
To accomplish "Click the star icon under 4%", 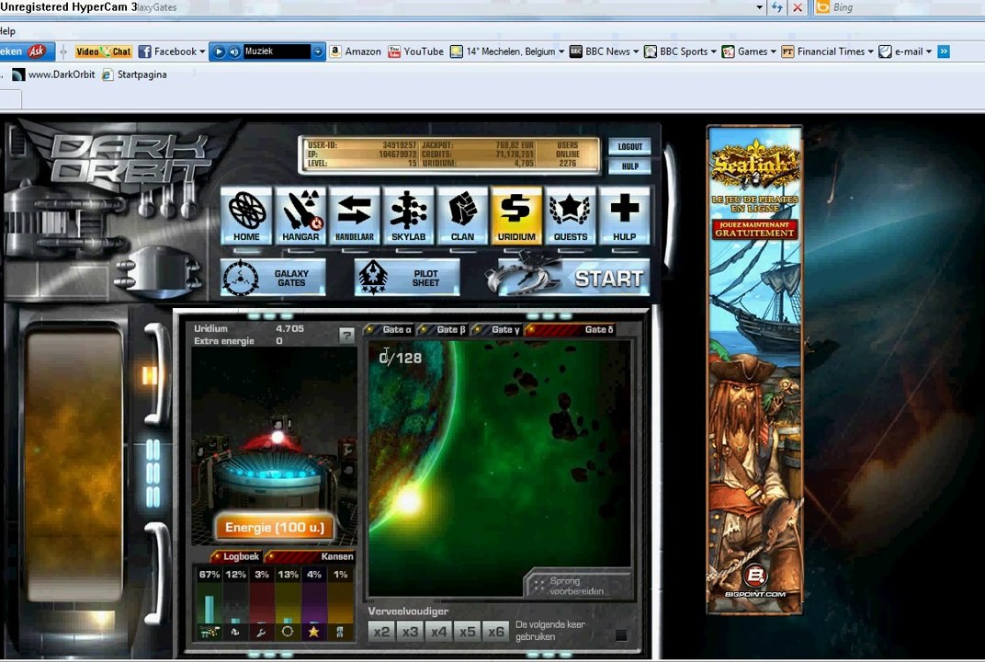I will [x=313, y=632].
